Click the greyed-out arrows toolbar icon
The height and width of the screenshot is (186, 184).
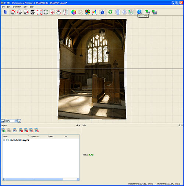pos(80,12)
